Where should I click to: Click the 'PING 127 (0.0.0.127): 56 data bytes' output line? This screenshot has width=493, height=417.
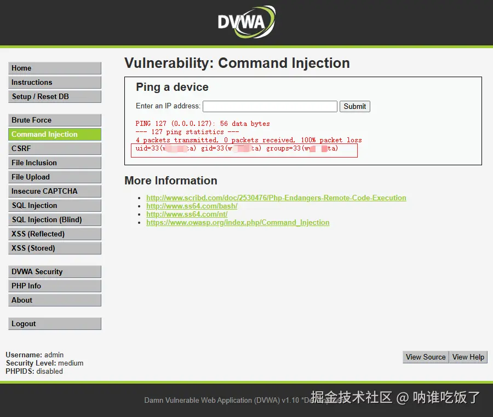point(203,124)
